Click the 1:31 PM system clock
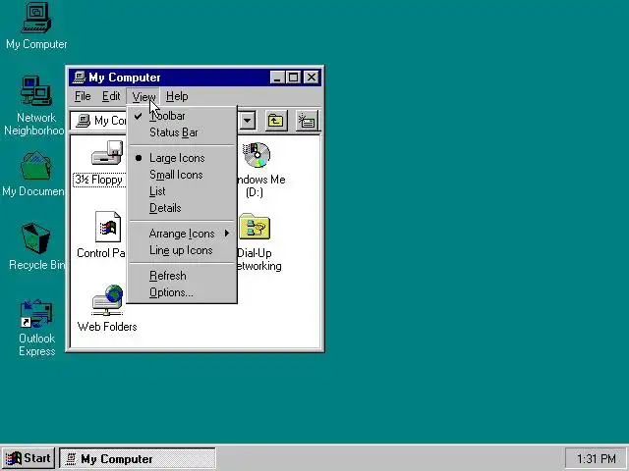 pos(597,458)
